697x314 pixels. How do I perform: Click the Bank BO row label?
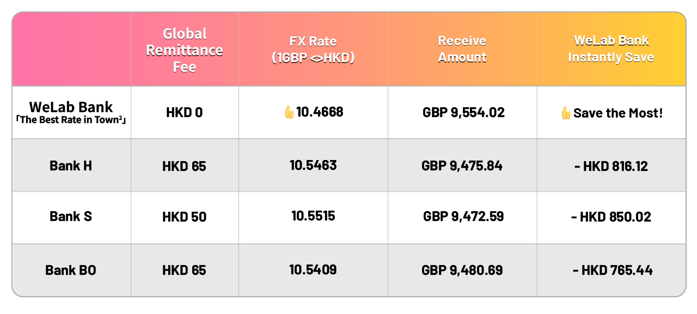click(x=71, y=270)
